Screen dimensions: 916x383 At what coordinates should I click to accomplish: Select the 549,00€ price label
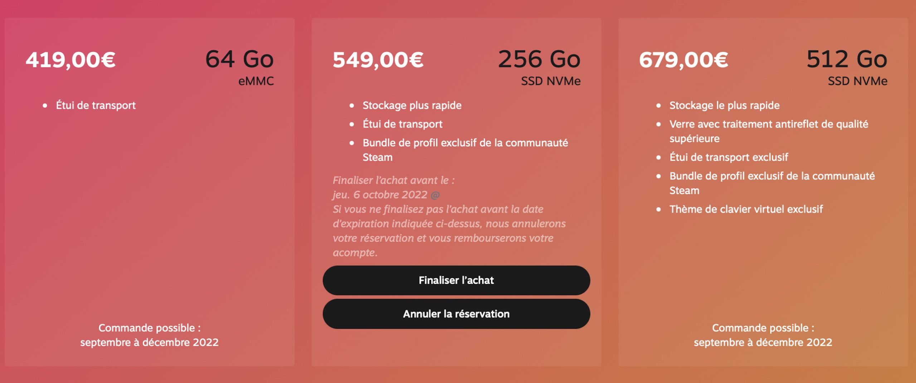[378, 60]
